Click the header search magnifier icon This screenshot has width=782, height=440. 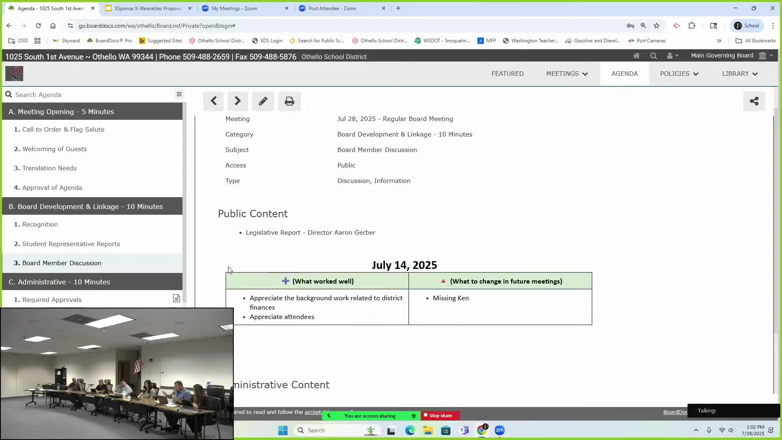653,56
